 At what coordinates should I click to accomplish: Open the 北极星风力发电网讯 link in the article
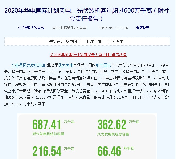(x=28, y=65)
